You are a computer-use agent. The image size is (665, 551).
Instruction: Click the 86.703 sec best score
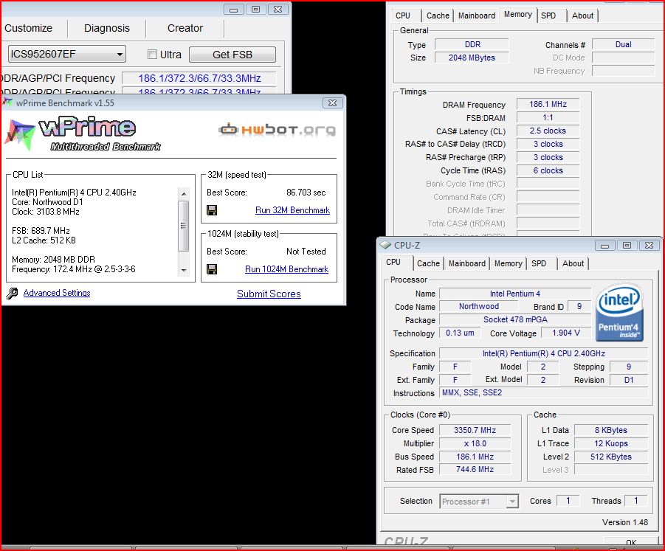(x=306, y=193)
